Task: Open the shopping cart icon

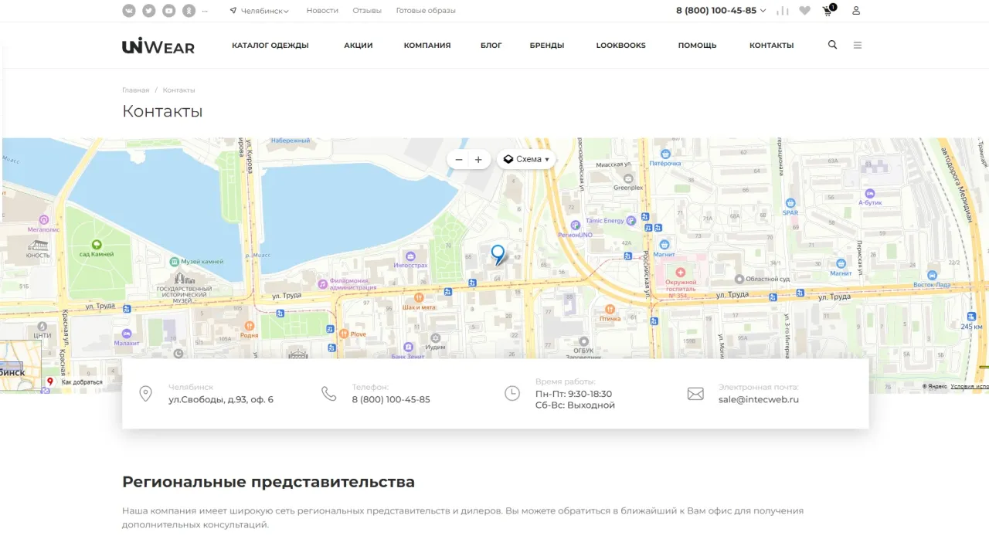Action: click(828, 11)
